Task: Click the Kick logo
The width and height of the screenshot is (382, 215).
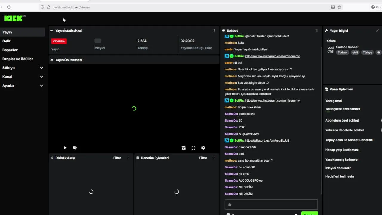Action: pos(15,19)
